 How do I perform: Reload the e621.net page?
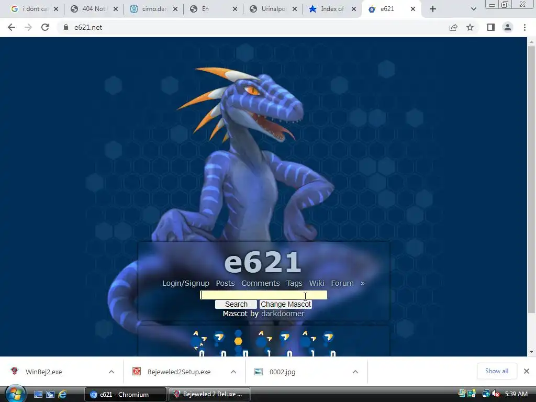[x=45, y=27]
